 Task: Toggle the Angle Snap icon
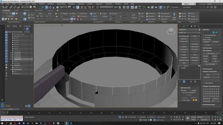point(86,7)
